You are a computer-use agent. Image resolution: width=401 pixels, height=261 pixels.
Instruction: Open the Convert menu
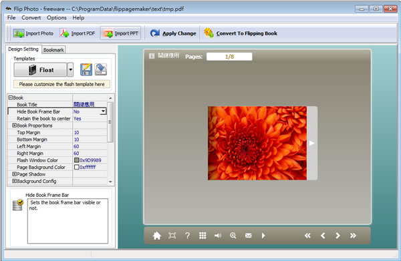31,17
